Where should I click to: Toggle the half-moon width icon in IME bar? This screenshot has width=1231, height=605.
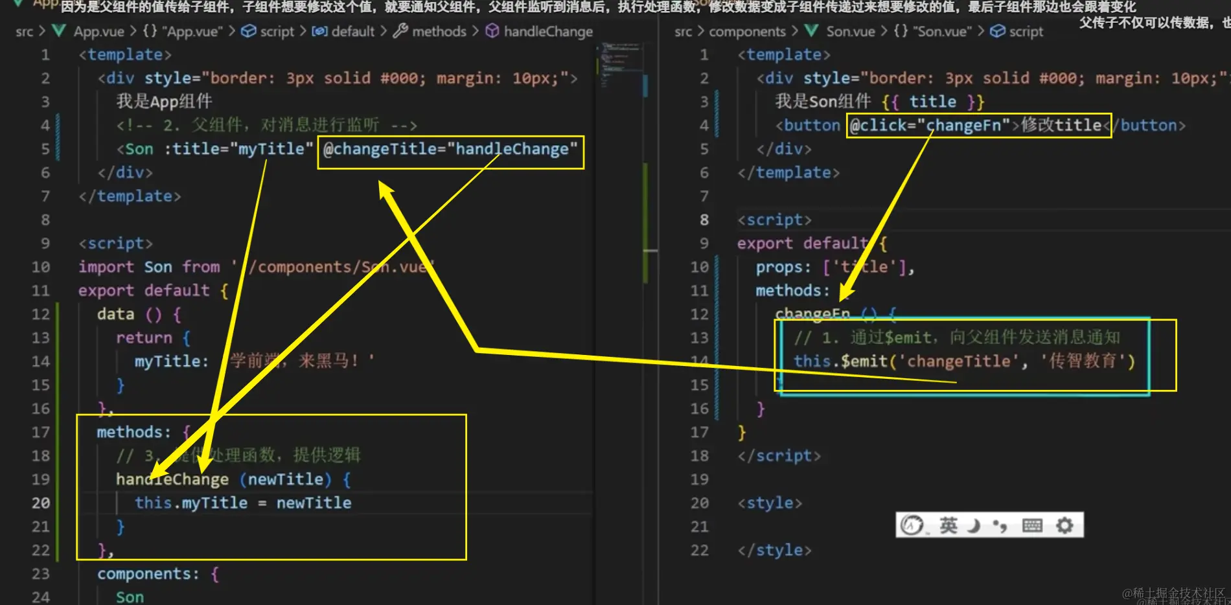pos(974,525)
